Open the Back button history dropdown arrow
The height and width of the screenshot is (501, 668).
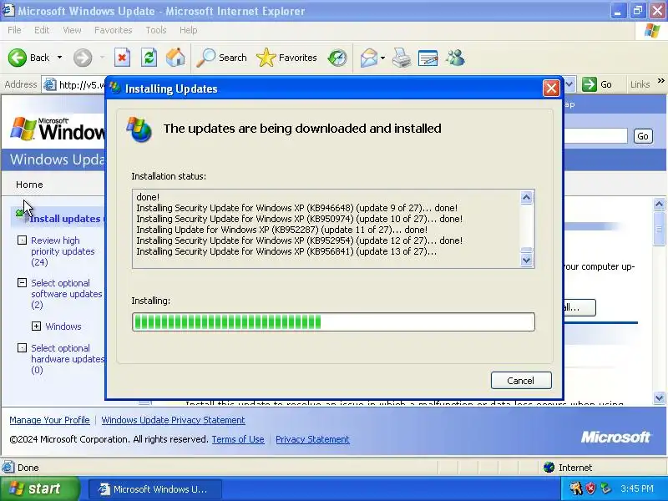click(x=59, y=58)
